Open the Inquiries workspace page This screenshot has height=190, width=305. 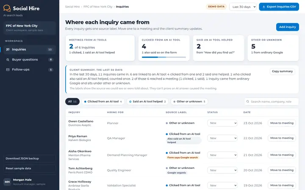(30, 49)
